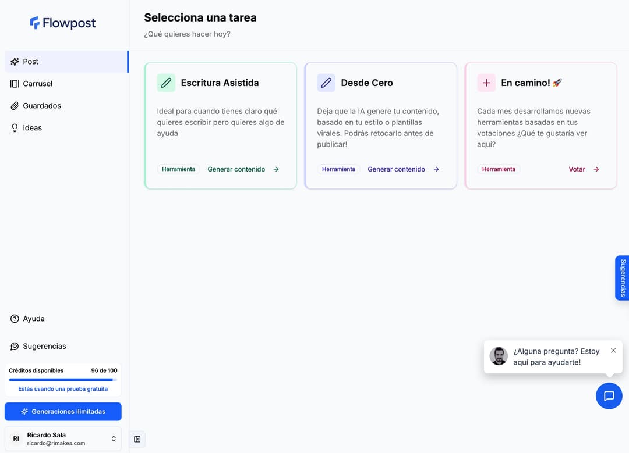Click the question mark icon beside Ayuda
Screen dimensions: 629x453
tap(15, 319)
